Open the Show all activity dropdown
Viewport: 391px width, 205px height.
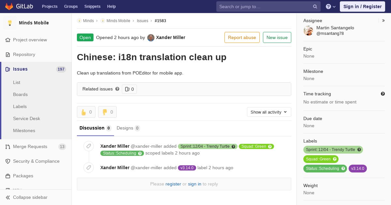(x=269, y=112)
